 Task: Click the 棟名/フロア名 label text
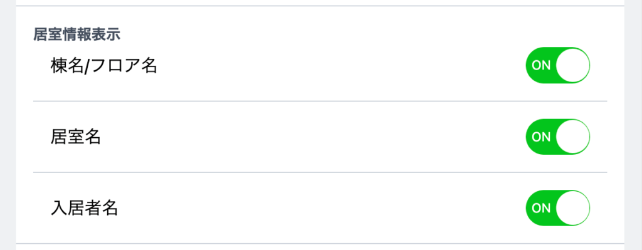(x=103, y=66)
